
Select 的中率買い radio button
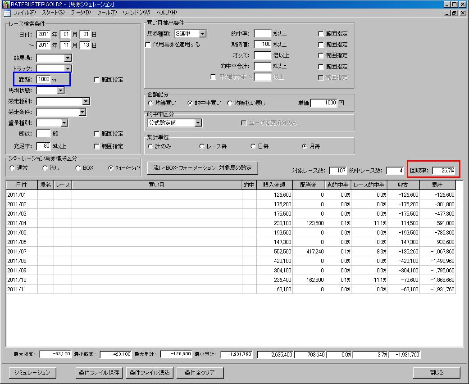point(190,103)
